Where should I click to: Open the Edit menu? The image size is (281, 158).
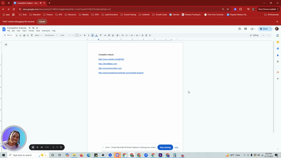13,31
